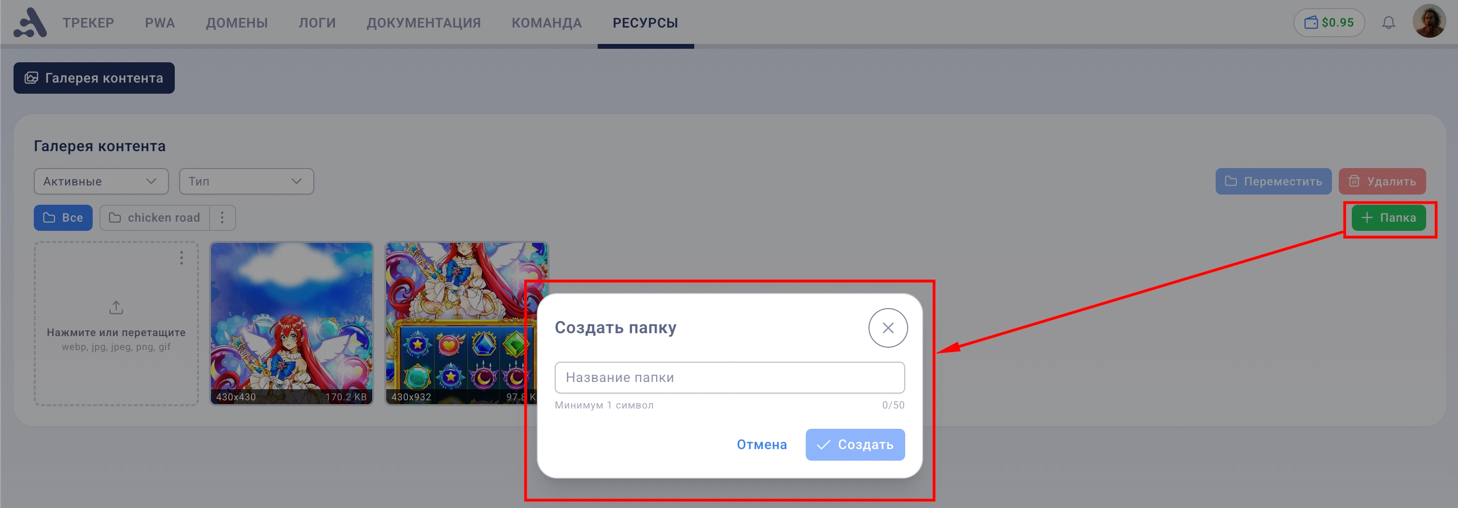Screen dimensions: 1458x508
Task: Click the app logo in top-left corner
Action: coord(30,23)
